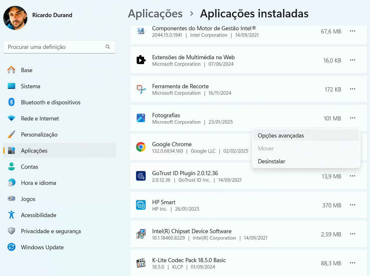
Task: Navigate to Bluetooth e dispositivos
Action: (51, 102)
